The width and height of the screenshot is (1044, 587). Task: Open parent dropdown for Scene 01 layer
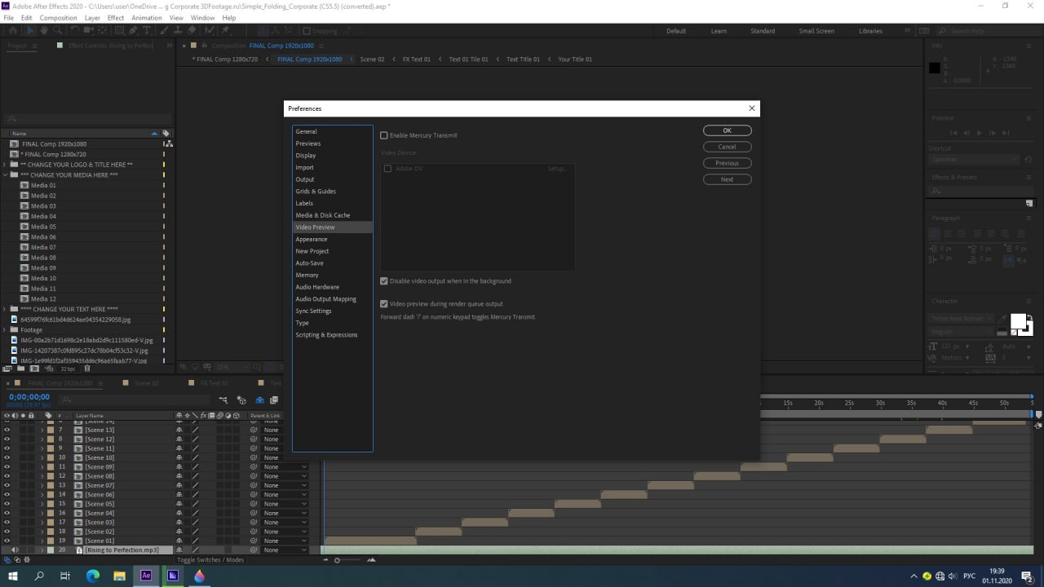coord(284,541)
